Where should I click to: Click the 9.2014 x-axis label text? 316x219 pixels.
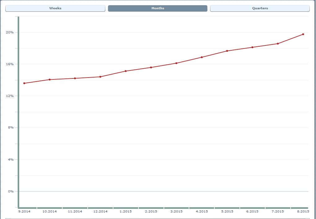(24, 212)
